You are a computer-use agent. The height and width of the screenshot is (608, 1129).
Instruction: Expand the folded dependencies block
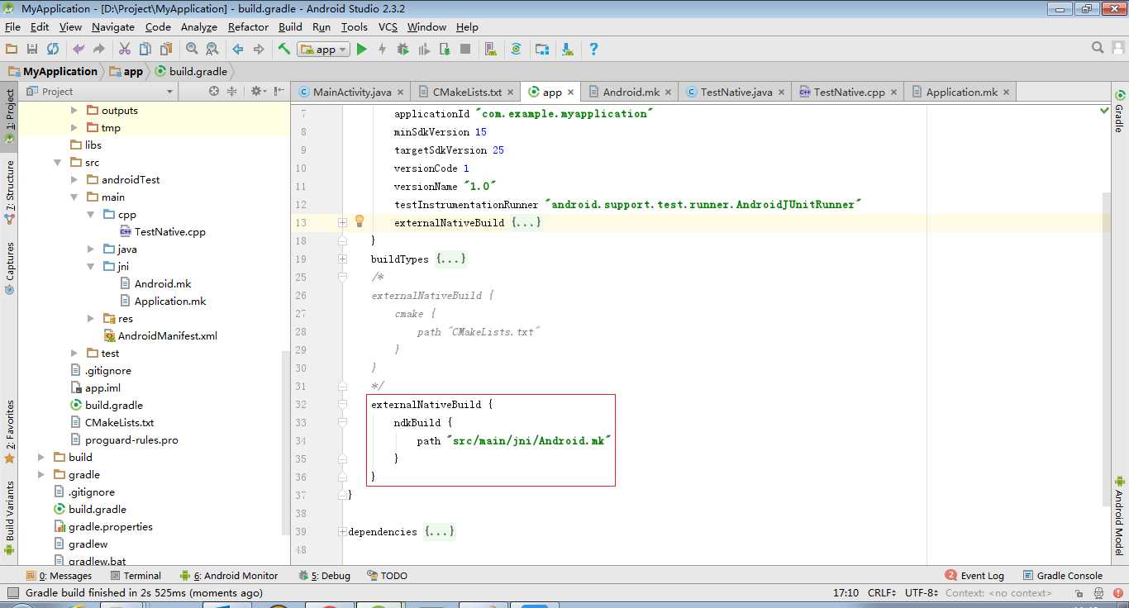click(342, 532)
